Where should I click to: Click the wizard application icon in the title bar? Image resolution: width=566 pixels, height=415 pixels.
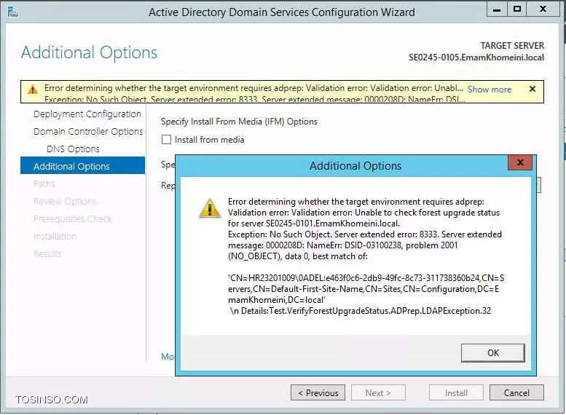click(x=12, y=12)
